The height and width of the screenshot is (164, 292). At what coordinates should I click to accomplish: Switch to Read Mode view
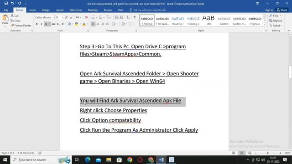tap(234, 153)
